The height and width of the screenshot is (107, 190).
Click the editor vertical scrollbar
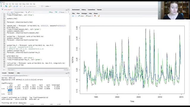click(x=69, y=51)
